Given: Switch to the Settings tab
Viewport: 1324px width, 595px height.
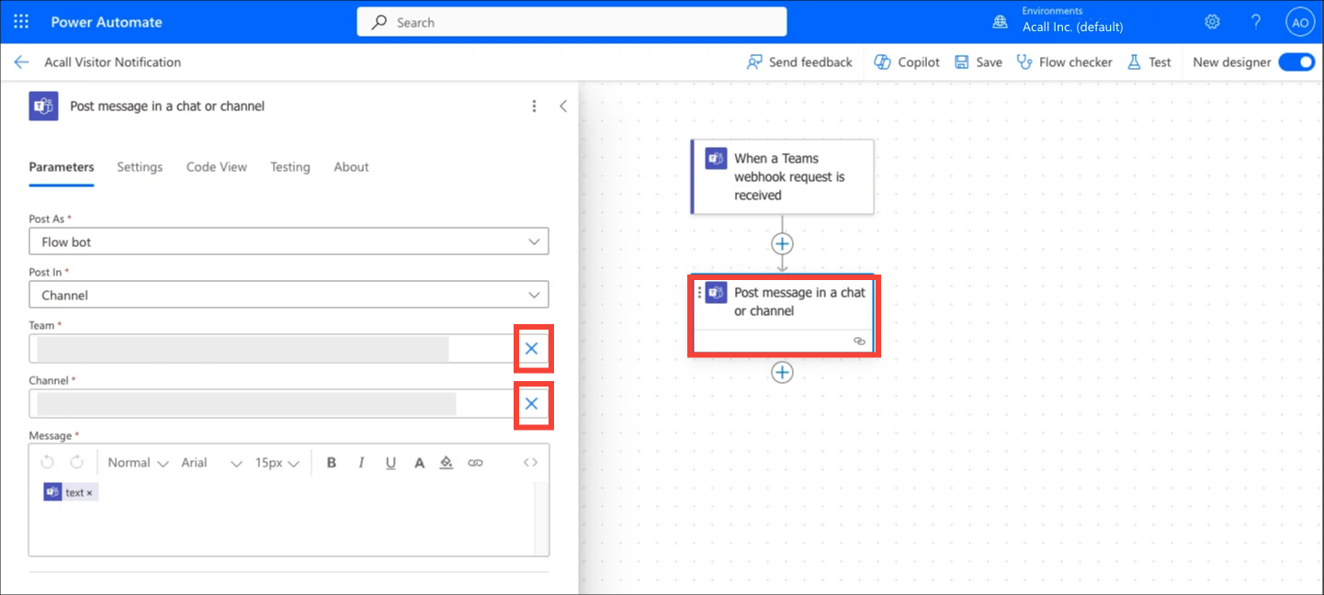Looking at the screenshot, I should point(140,167).
